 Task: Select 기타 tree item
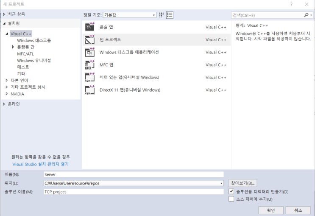21,73
